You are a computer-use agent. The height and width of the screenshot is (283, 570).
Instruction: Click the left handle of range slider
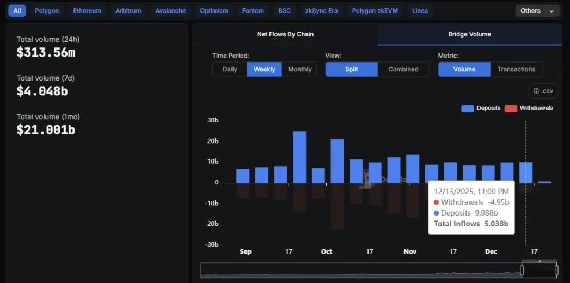tap(522, 270)
